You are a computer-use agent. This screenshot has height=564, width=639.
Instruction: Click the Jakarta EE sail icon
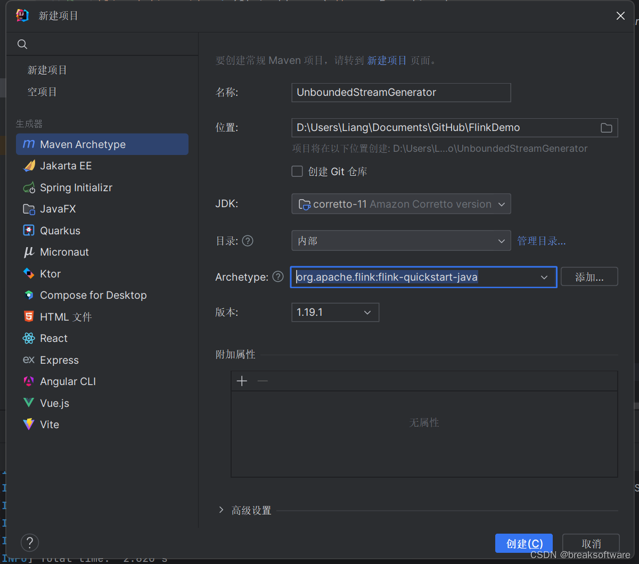point(29,166)
